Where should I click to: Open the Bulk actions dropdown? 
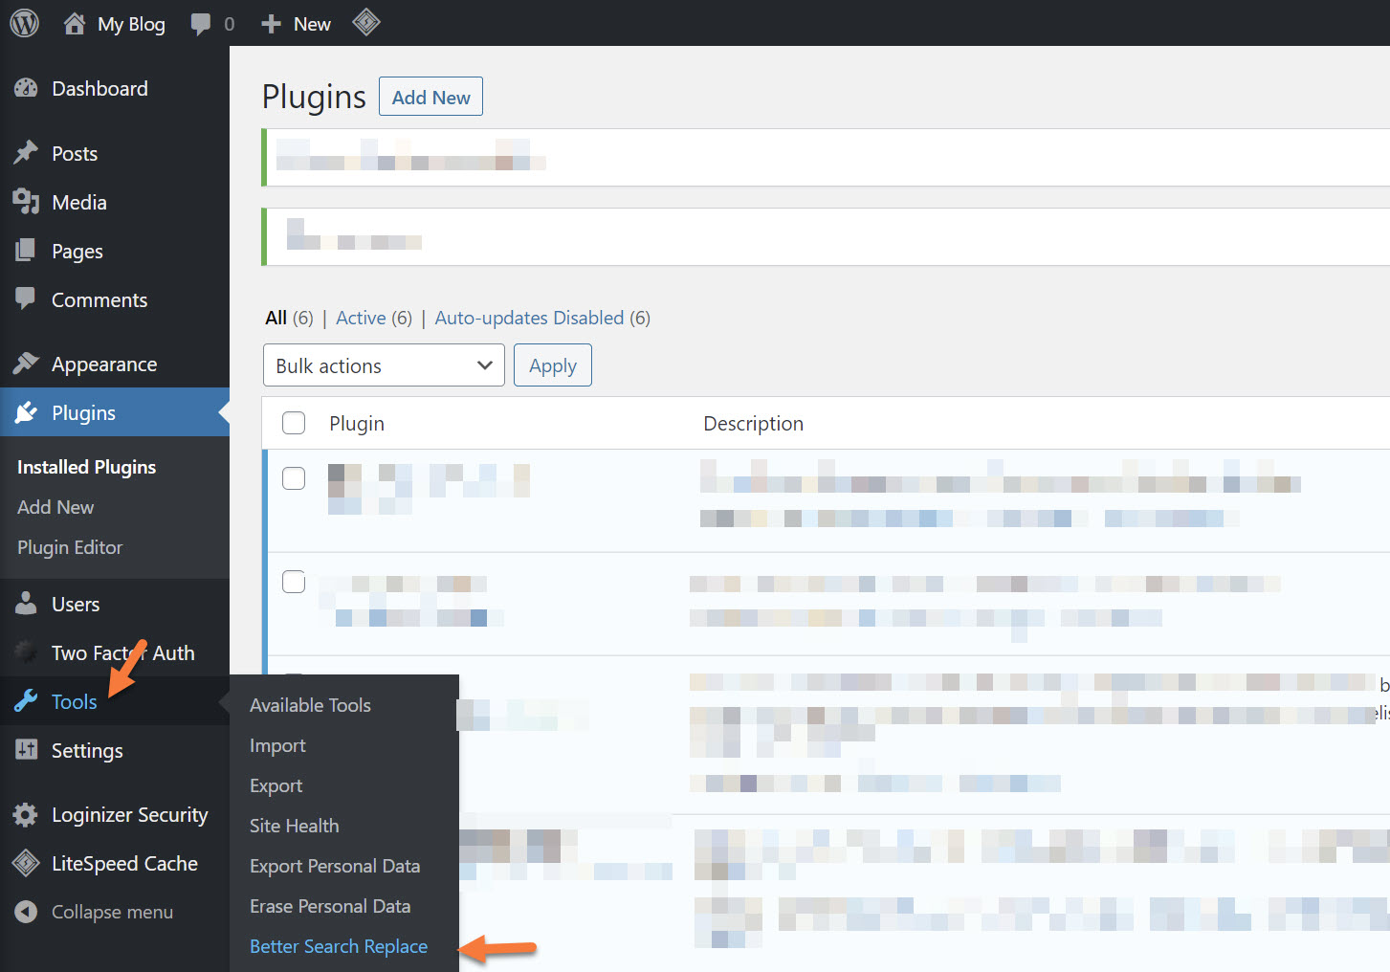[384, 365]
